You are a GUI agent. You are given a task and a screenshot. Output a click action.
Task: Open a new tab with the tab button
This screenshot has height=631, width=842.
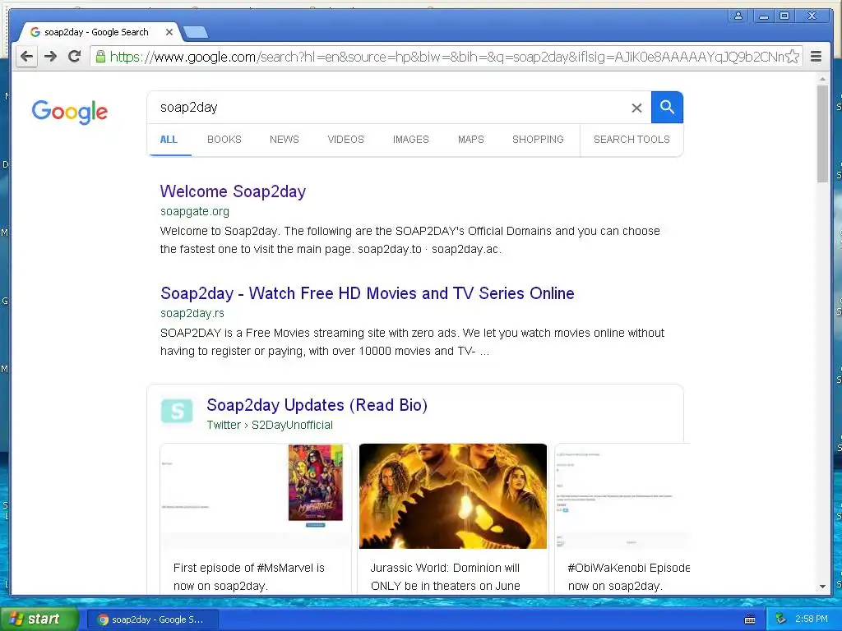tap(196, 33)
